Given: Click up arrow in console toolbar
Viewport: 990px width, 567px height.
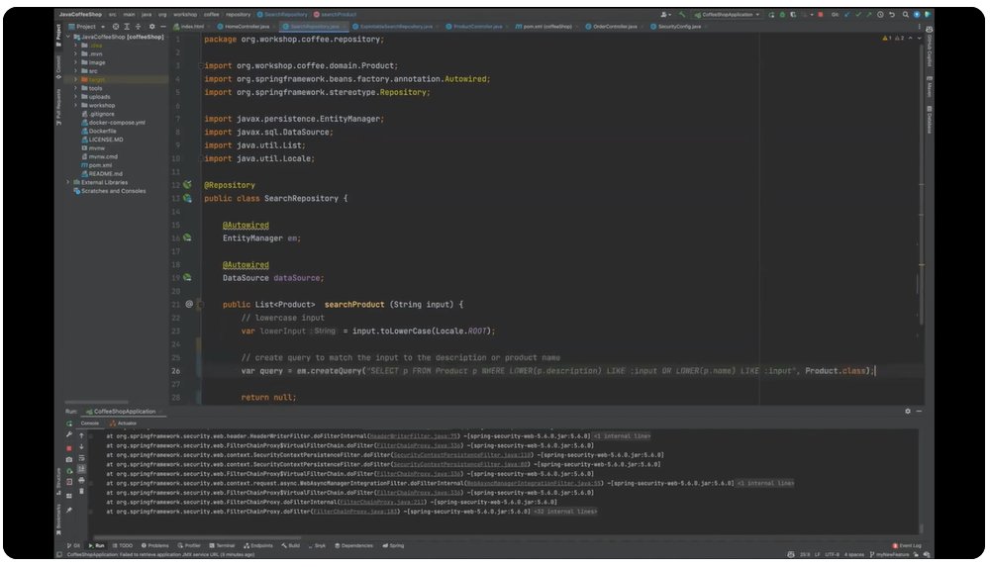Looking at the screenshot, I should click(x=81, y=435).
